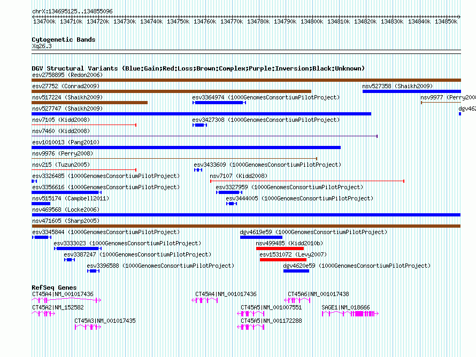
Task: Click the 134850k ruler tick label
Action: click(446, 21)
